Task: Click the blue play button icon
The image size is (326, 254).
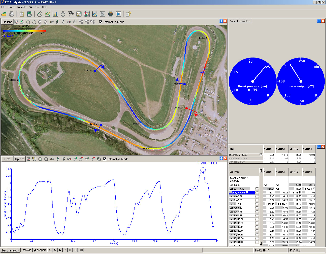Action: tap(118, 14)
